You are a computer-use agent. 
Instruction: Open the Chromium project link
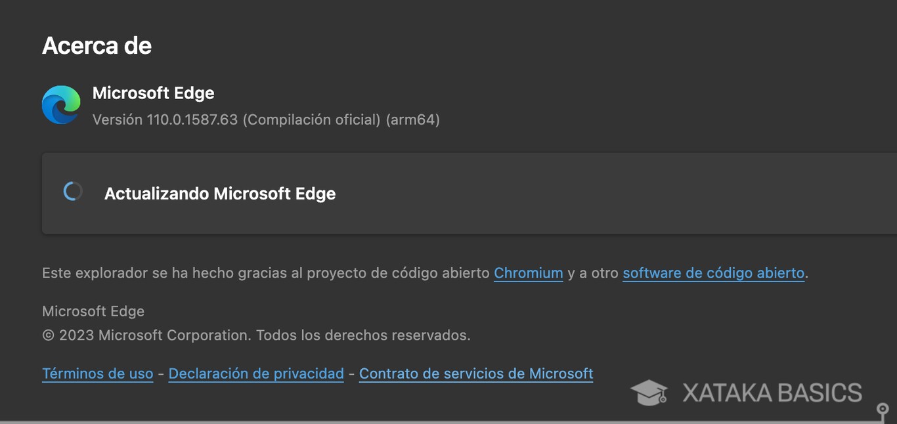[x=528, y=273]
